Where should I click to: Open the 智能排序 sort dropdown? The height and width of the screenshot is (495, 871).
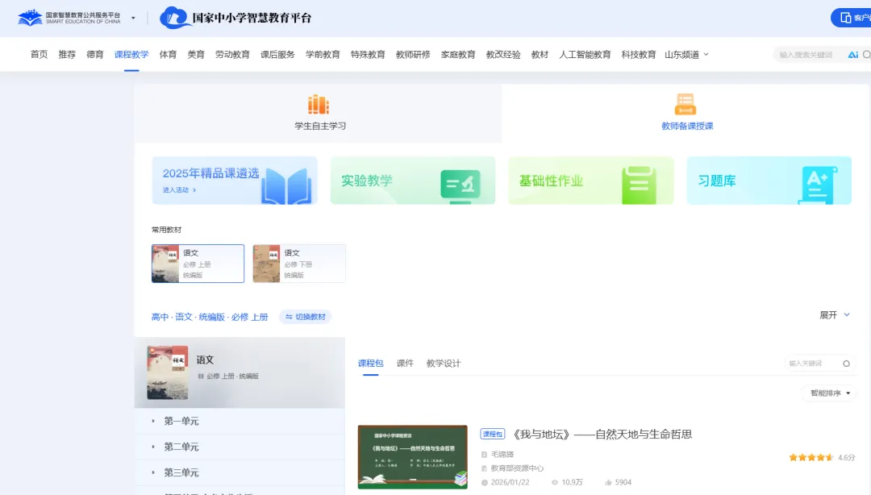coord(830,393)
